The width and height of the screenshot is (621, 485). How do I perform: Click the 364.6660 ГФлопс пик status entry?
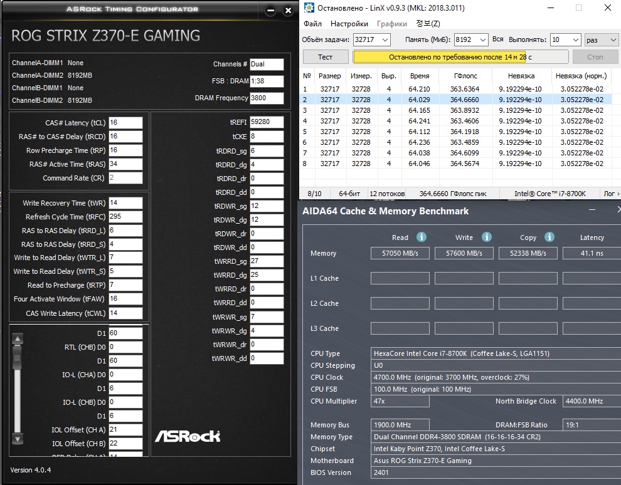[x=453, y=194]
